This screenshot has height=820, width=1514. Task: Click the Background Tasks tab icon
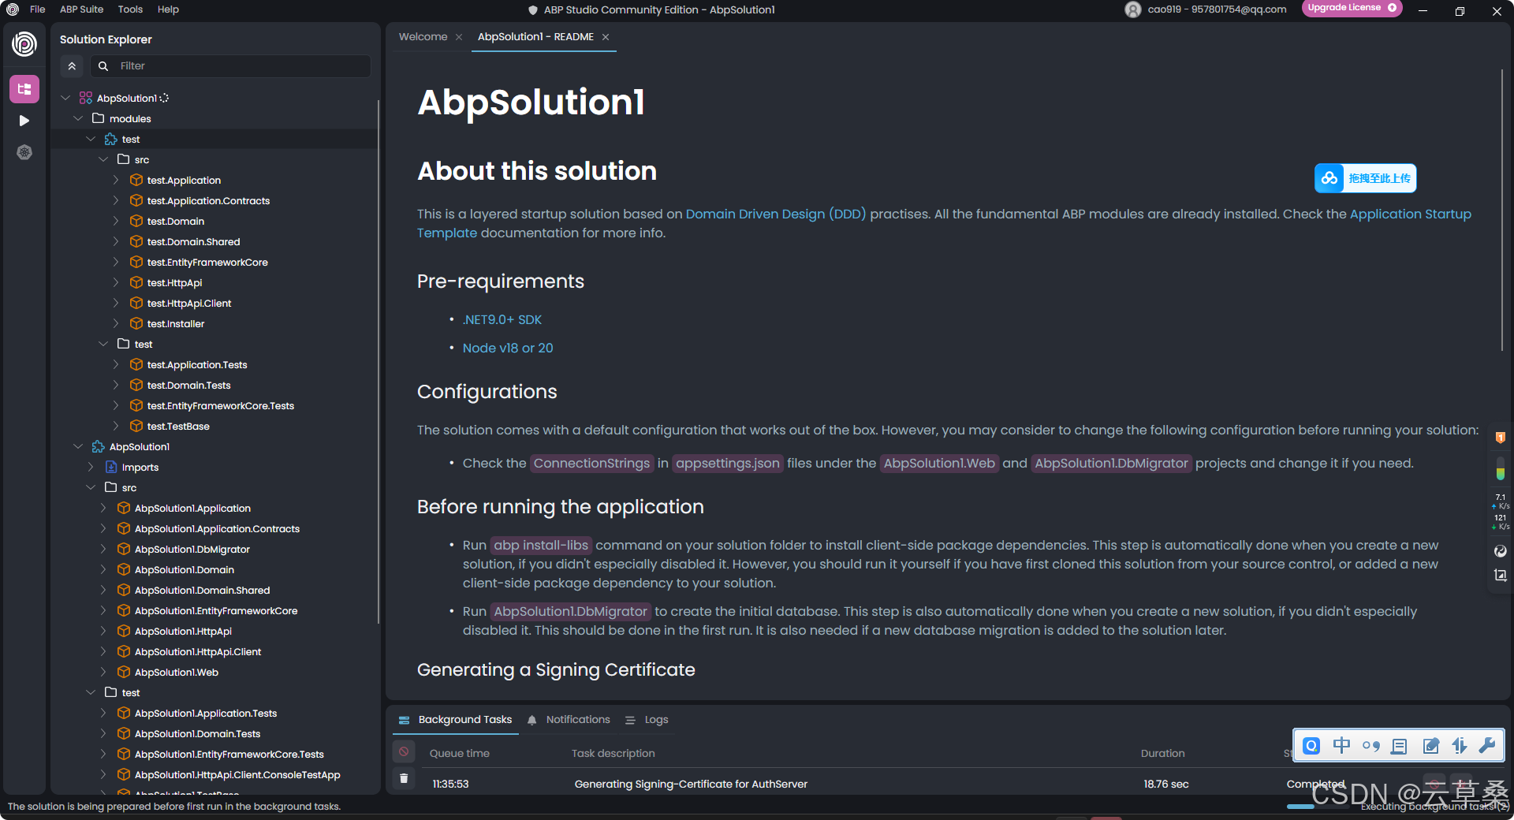coord(405,720)
